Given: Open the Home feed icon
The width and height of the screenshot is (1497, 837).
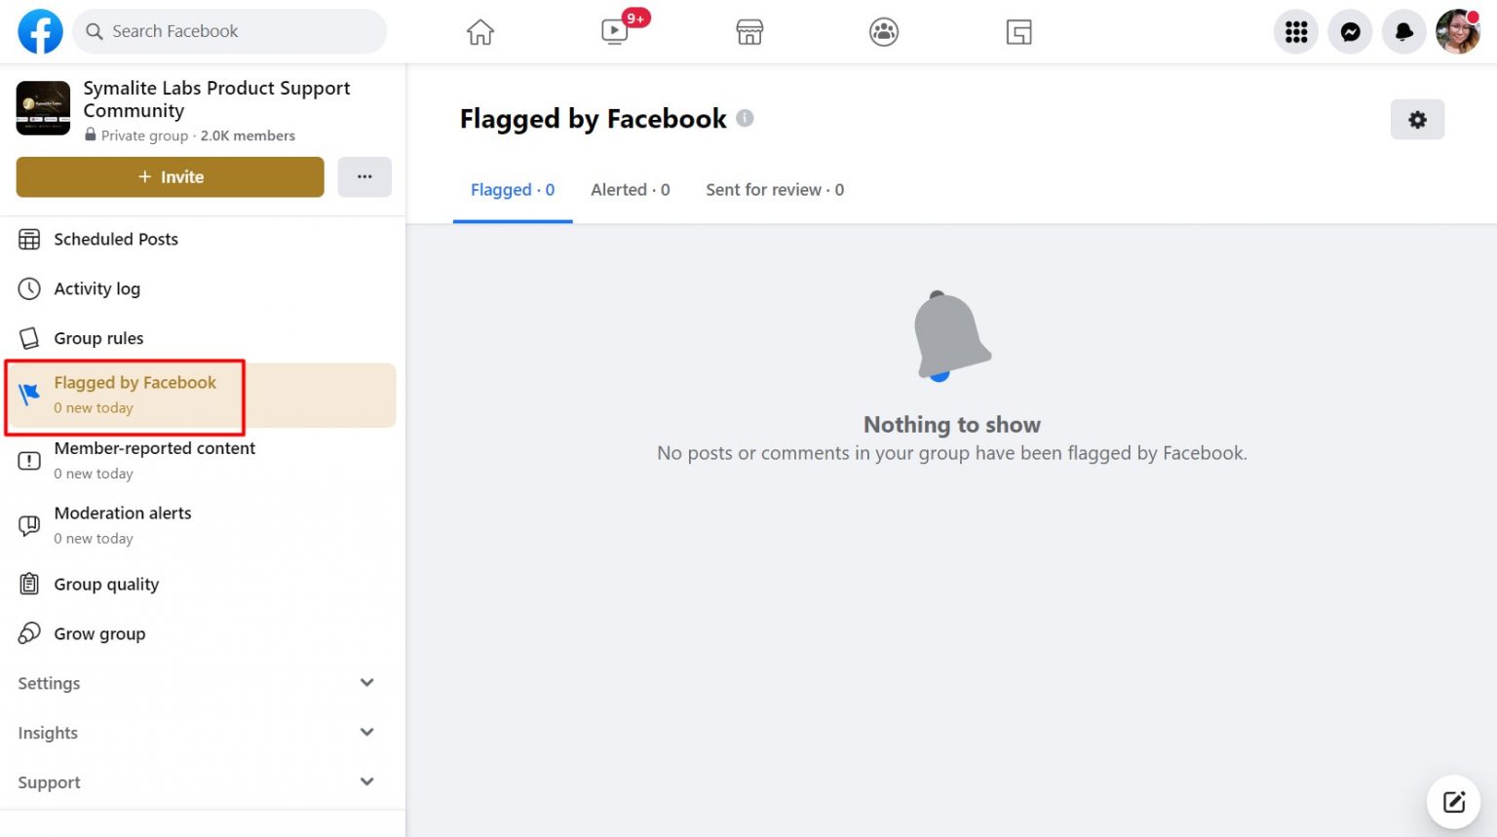Looking at the screenshot, I should click(480, 31).
